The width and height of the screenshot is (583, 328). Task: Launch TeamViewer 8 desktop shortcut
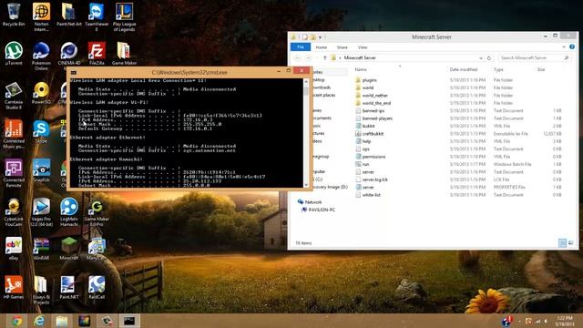pyautogui.click(x=97, y=16)
